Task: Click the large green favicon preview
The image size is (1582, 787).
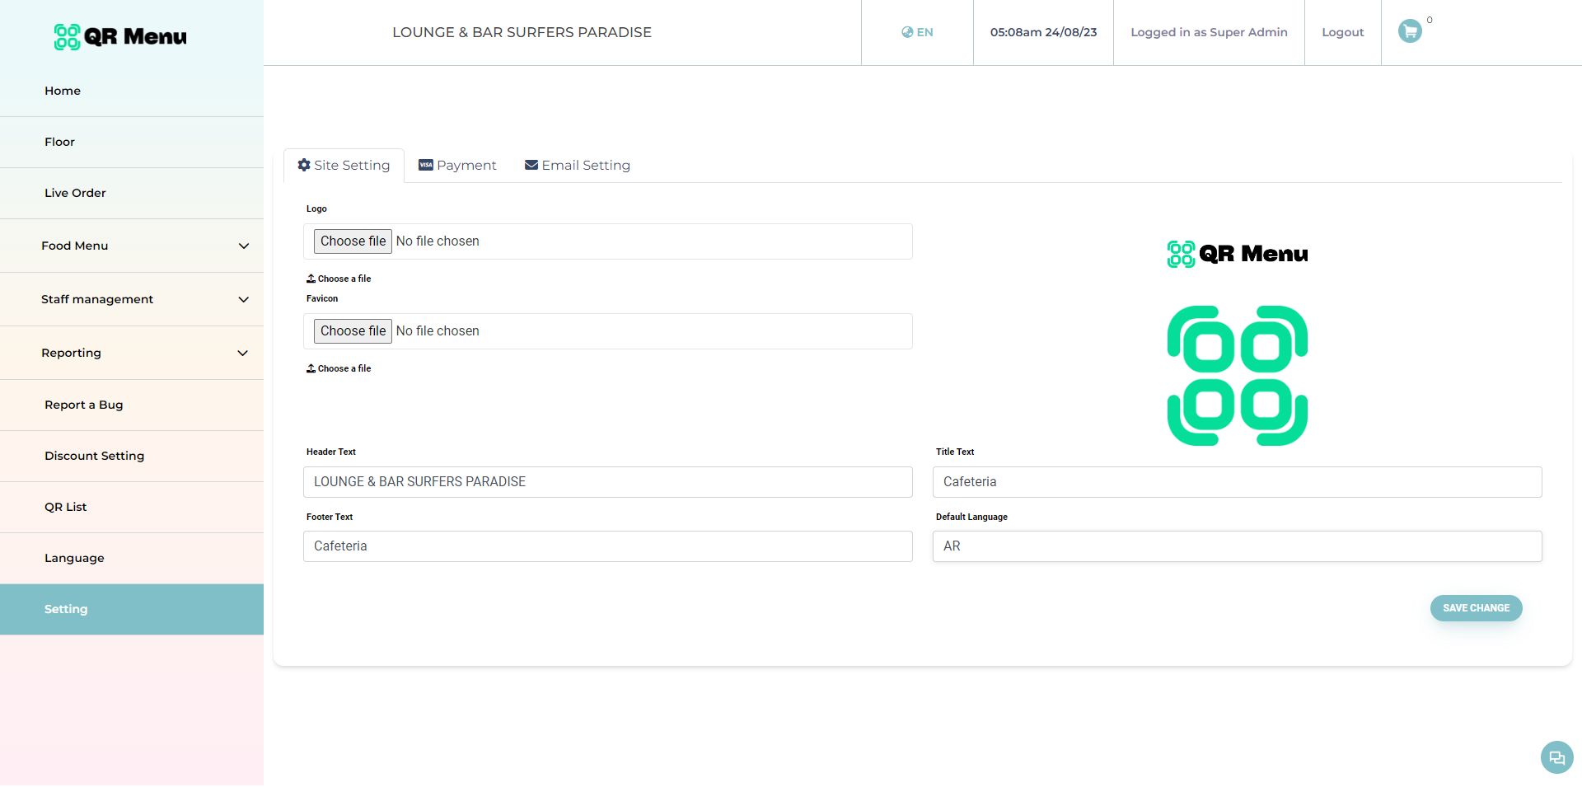Action: click(1238, 376)
